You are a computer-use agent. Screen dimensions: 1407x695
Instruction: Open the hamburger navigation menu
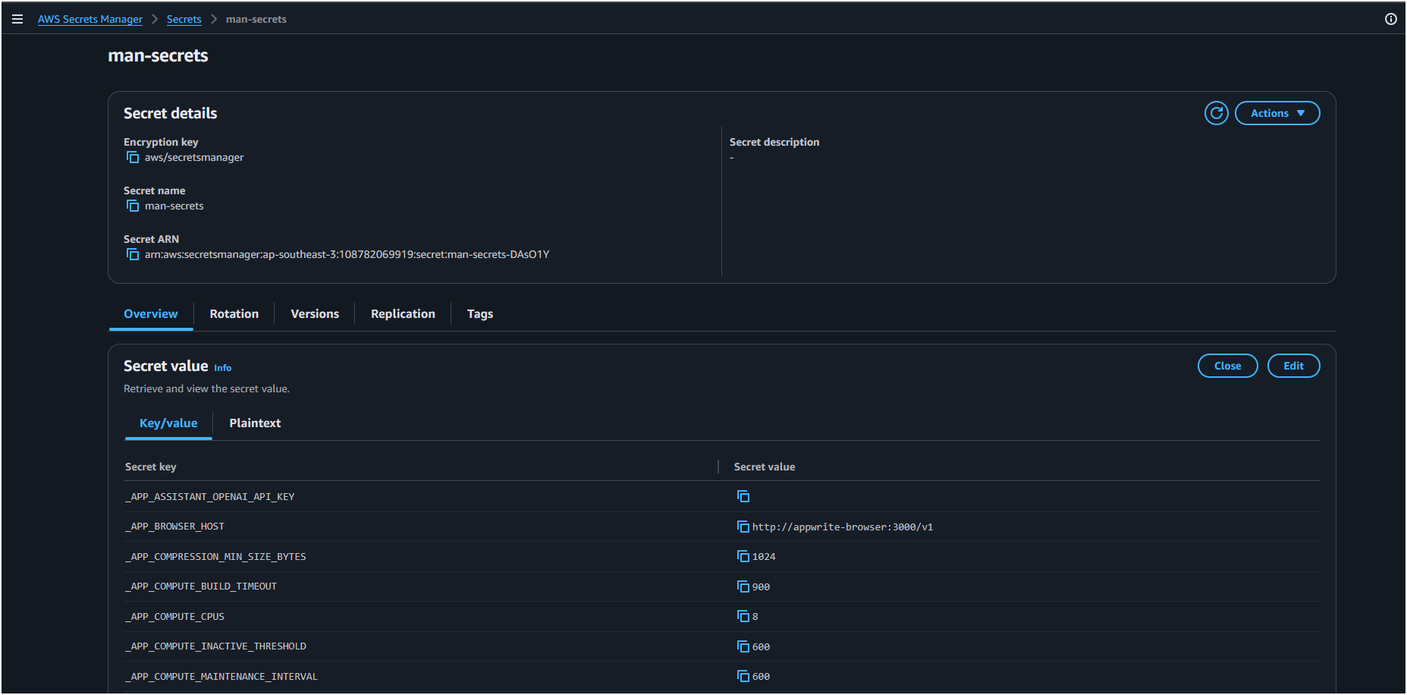tap(17, 19)
